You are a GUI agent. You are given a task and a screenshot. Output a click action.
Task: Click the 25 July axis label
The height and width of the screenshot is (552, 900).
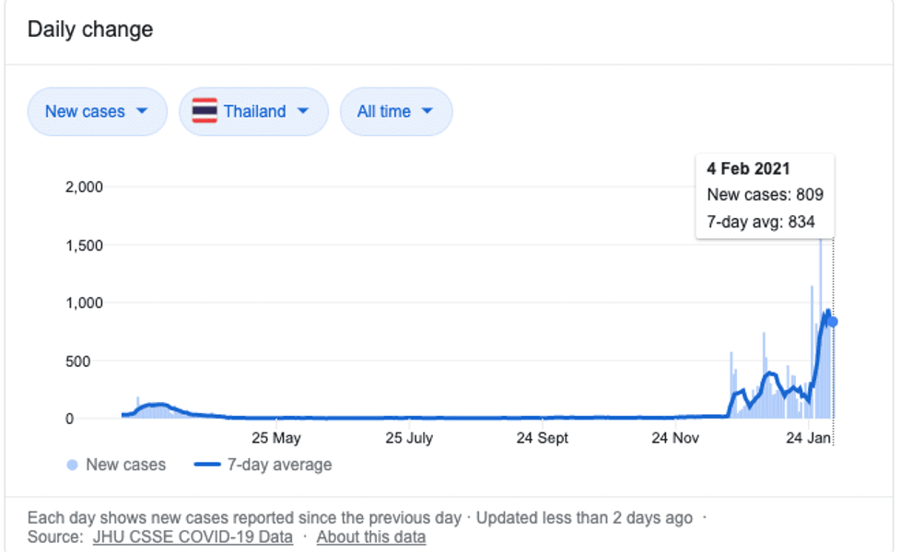click(409, 438)
